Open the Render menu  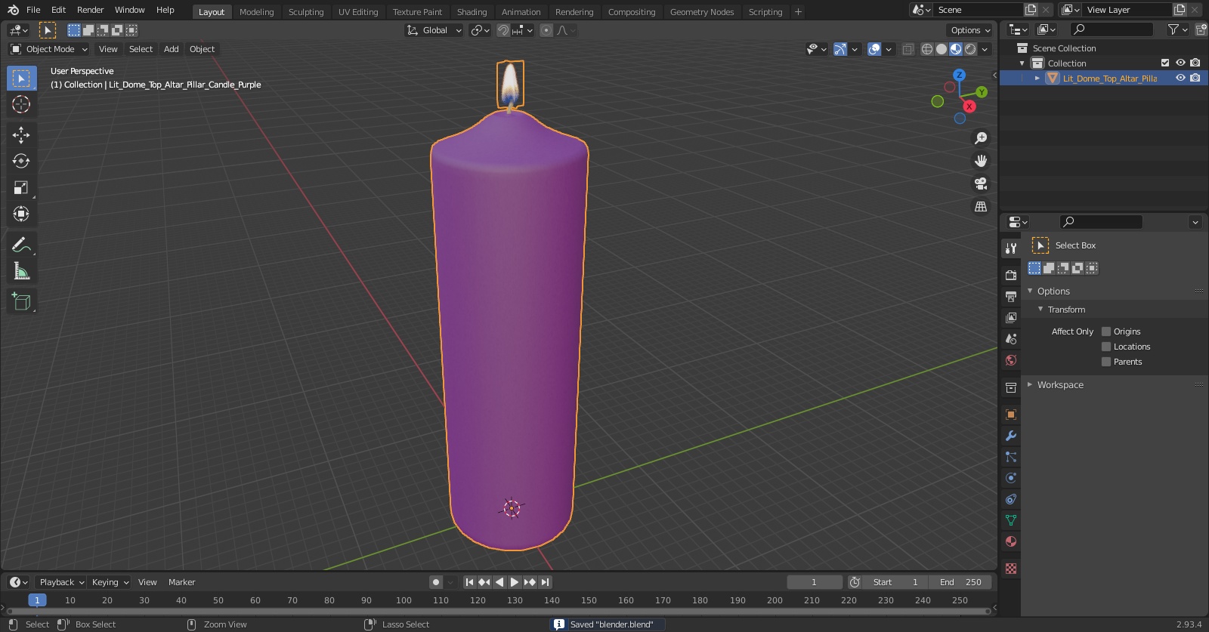[x=90, y=10]
